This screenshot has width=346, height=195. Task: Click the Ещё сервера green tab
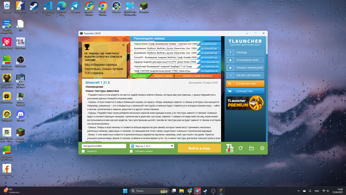pos(140,76)
